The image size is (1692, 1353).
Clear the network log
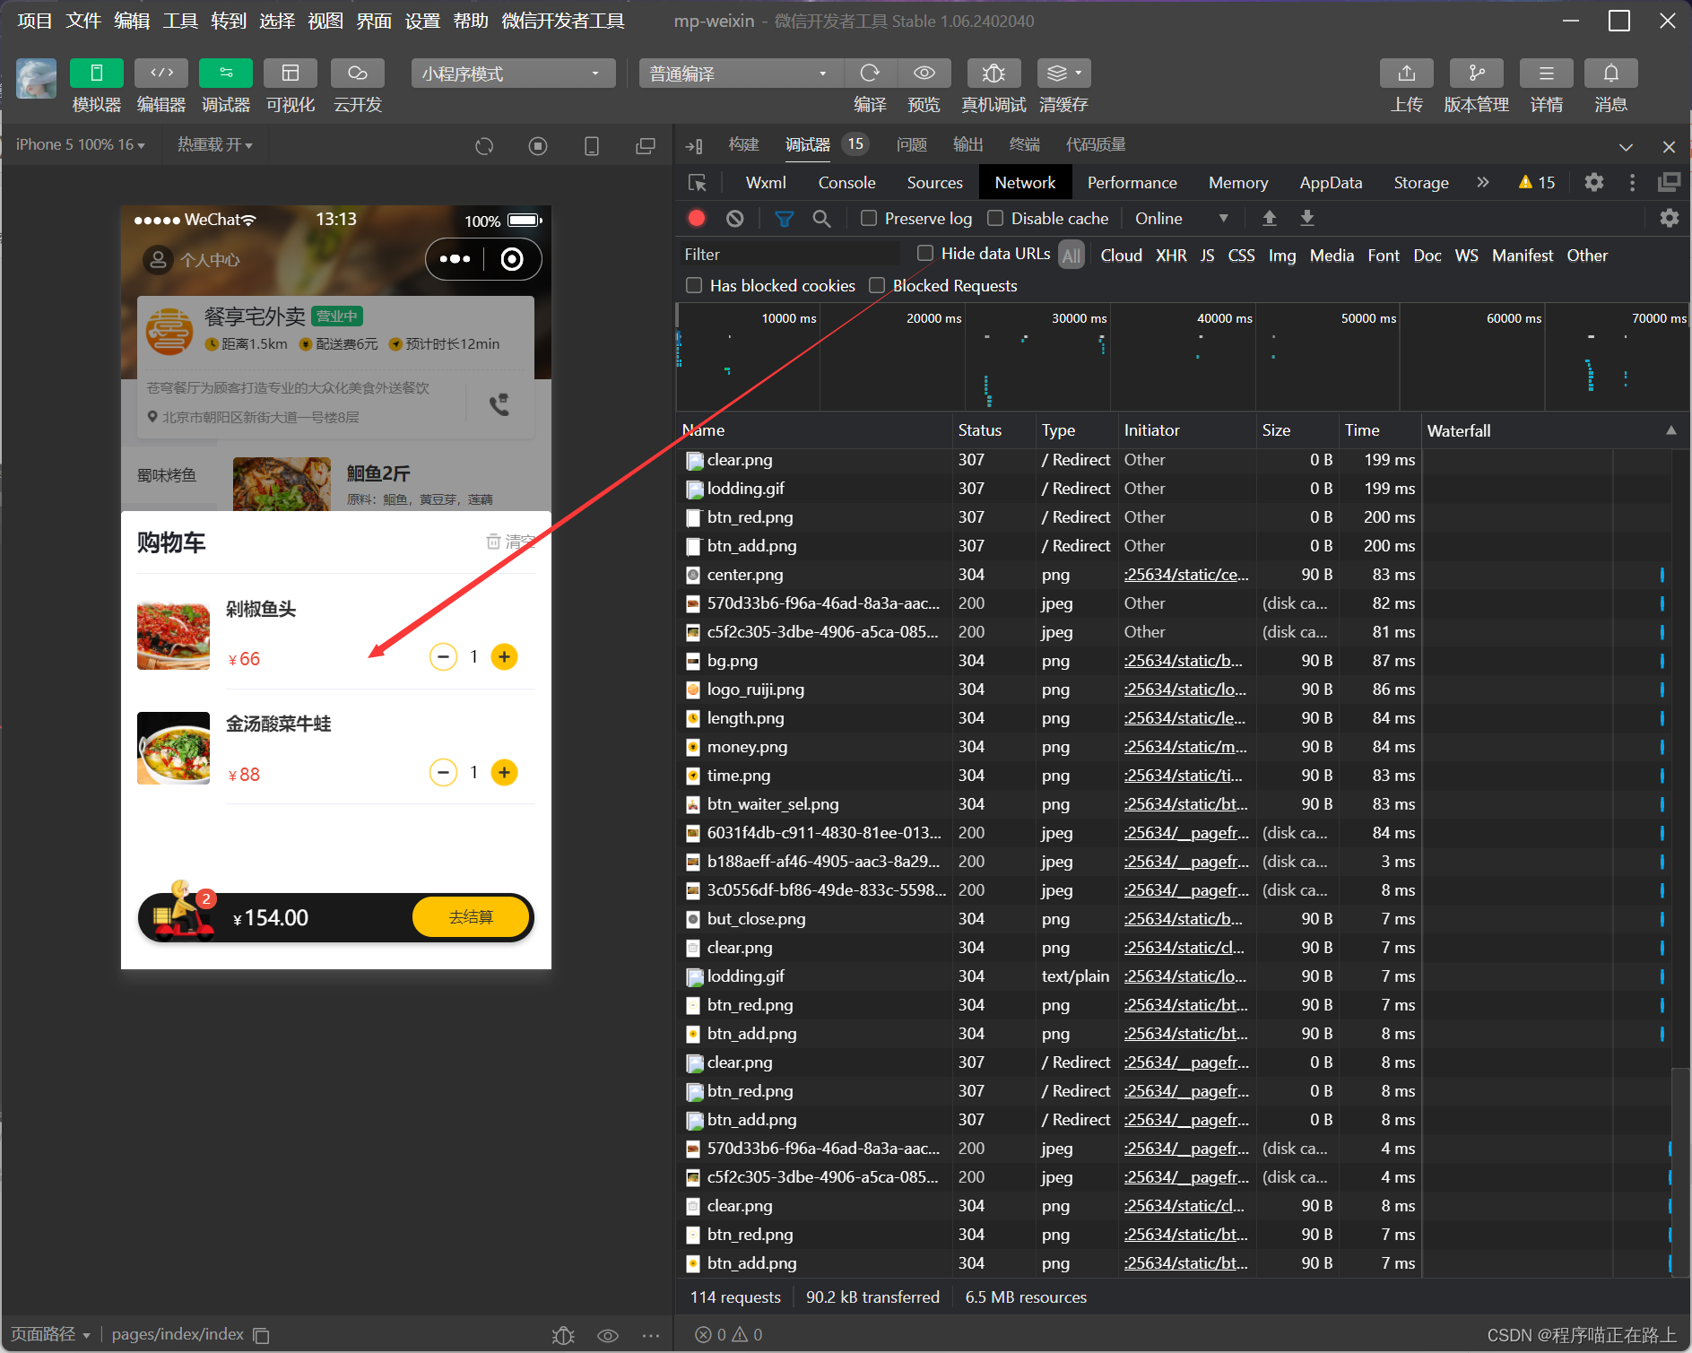(x=735, y=218)
